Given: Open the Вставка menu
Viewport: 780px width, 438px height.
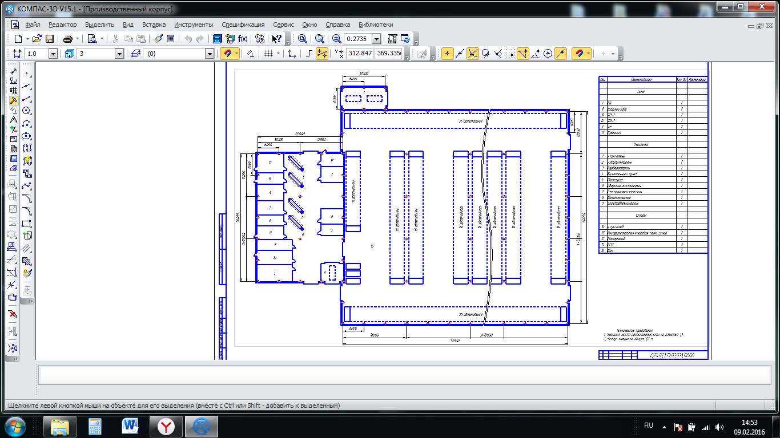Looking at the screenshot, I should [x=154, y=25].
